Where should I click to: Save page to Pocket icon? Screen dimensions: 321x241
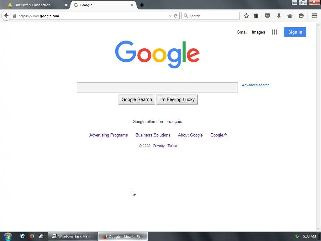[267, 16]
